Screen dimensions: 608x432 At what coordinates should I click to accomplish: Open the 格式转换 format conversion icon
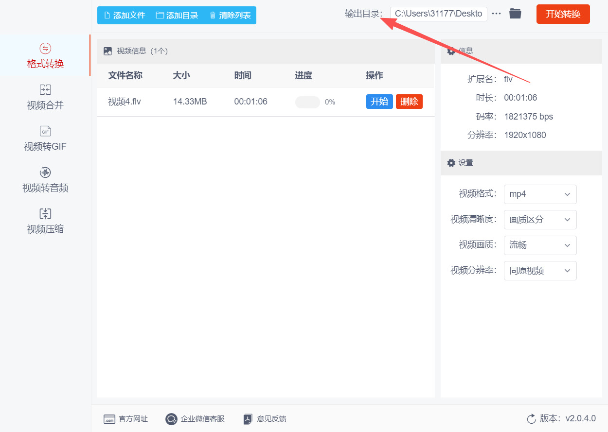tap(45, 48)
